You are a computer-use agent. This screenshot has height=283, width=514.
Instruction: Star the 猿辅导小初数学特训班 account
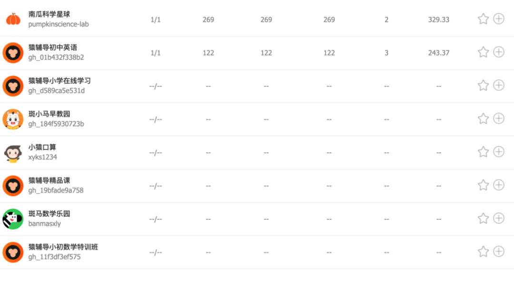483,252
